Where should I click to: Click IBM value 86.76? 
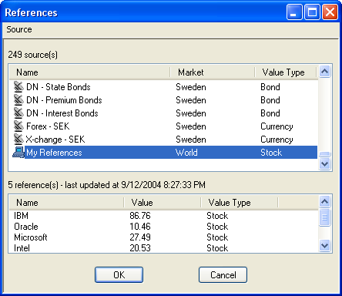(x=140, y=216)
